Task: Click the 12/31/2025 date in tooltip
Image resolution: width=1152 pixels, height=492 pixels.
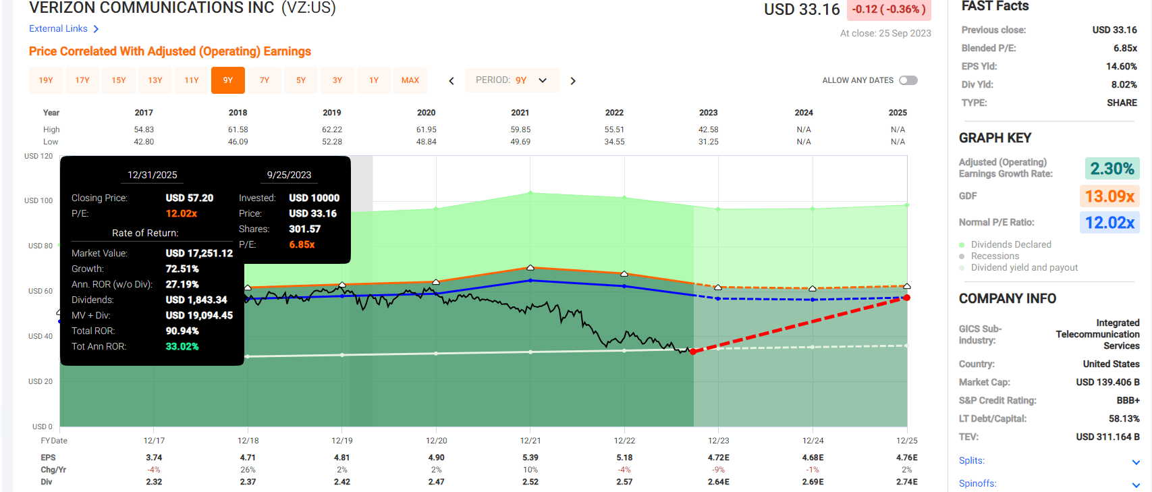Action: pyautogui.click(x=153, y=175)
